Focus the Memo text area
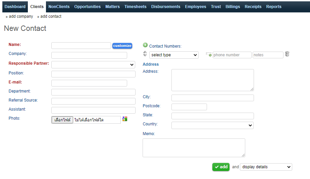Viewport: 310px width, 179px height. pyautogui.click(x=194, y=148)
